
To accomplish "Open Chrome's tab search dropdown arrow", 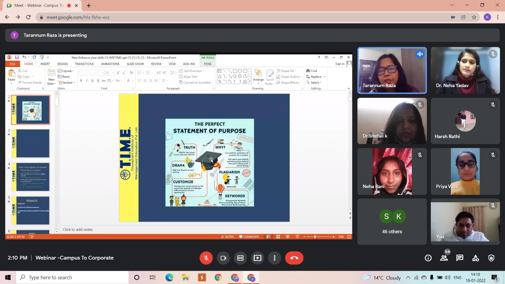I will pyautogui.click(x=452, y=5).
